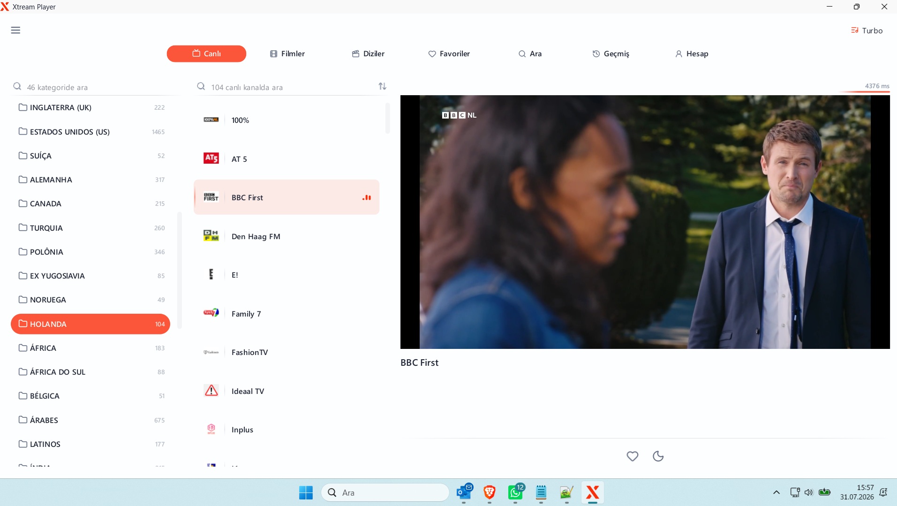Switch to the Canlı tab

click(x=206, y=54)
